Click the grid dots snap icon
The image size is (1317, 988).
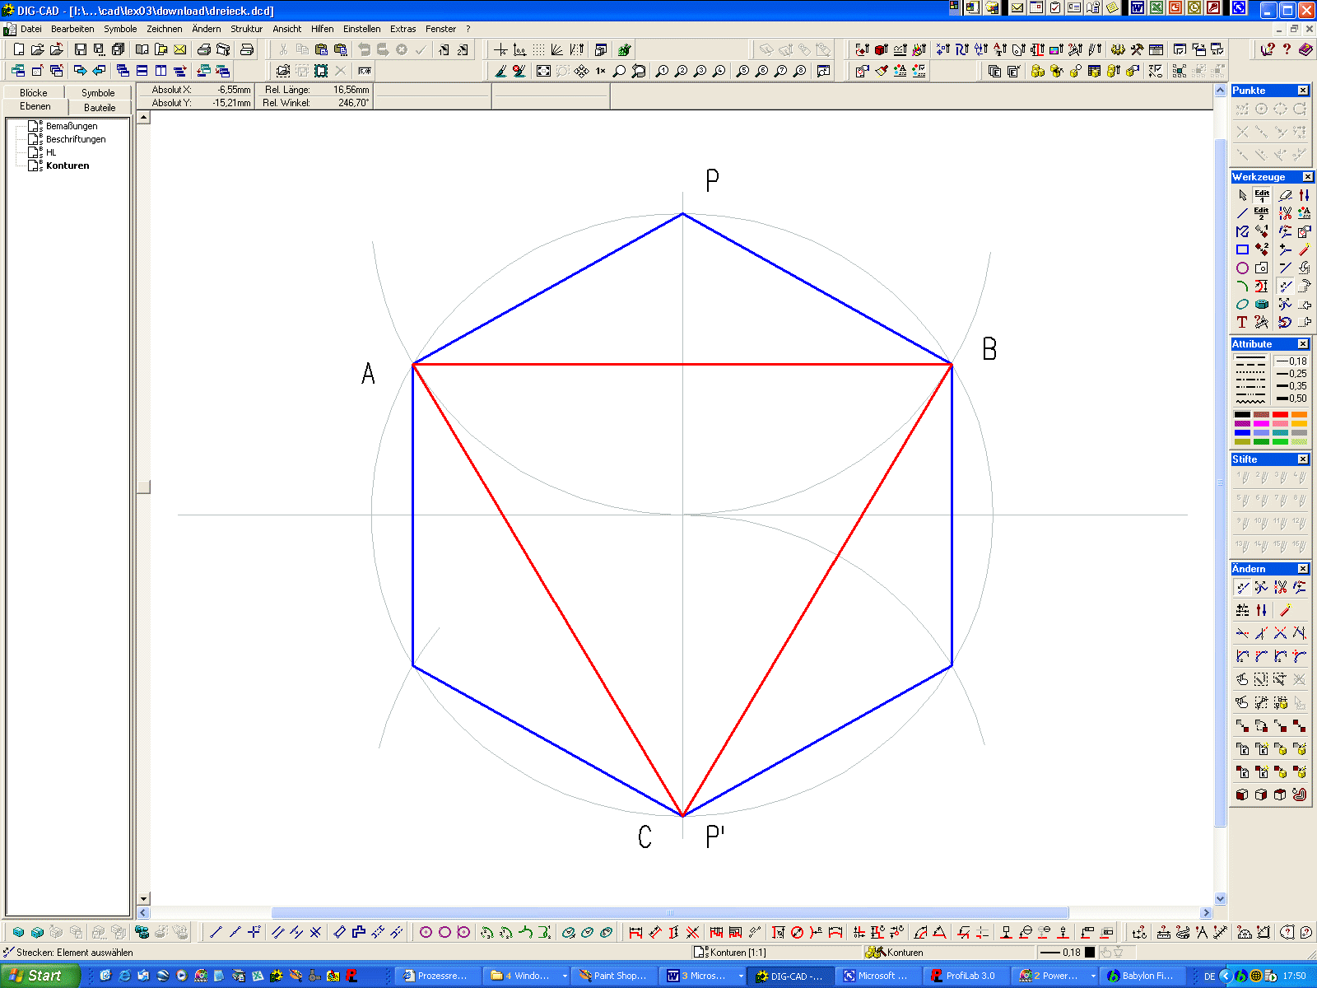(x=538, y=49)
